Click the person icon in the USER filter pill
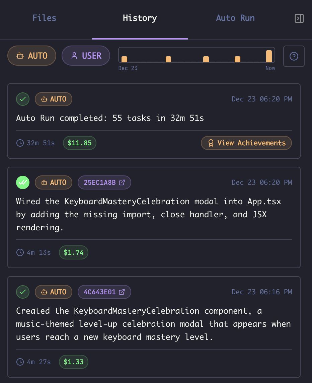Viewport: 312px width, 383px height. pyautogui.click(x=74, y=56)
